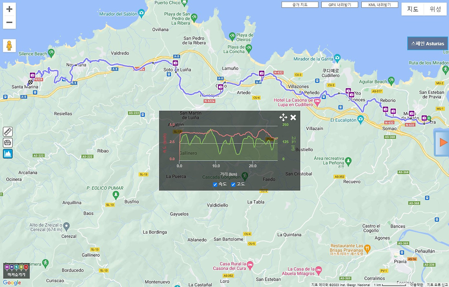Open the Google logo link
Screen dimensions: 449x287
(x=12, y=283)
